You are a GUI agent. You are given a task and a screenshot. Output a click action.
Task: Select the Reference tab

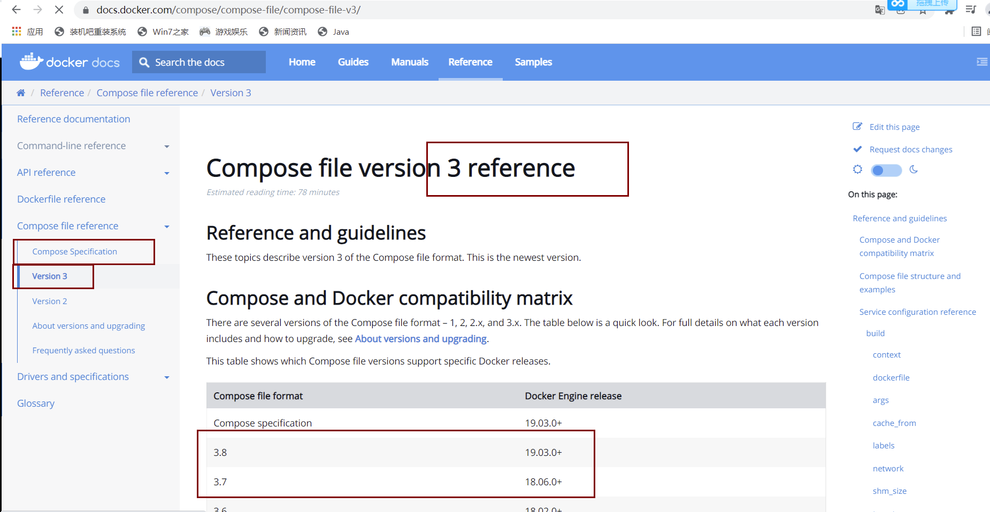coord(470,62)
